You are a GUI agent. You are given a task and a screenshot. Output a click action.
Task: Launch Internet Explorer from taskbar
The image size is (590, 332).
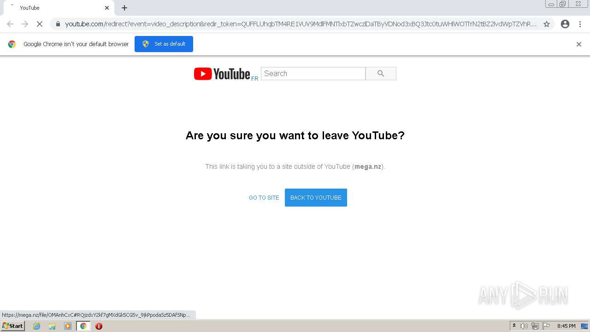coord(37,326)
